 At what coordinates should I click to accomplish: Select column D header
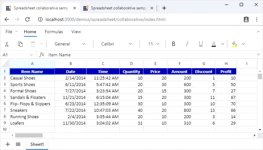coord(131,64)
